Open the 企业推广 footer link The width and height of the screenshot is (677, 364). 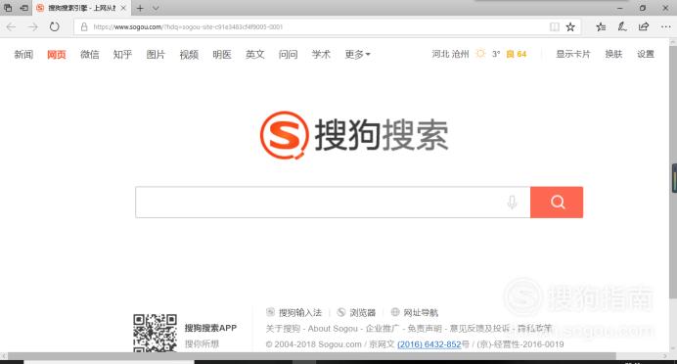click(x=383, y=329)
